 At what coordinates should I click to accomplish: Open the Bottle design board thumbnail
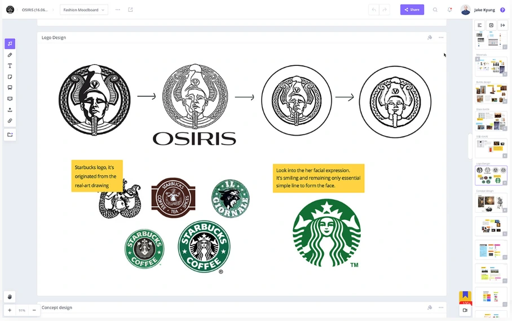[x=491, y=94]
